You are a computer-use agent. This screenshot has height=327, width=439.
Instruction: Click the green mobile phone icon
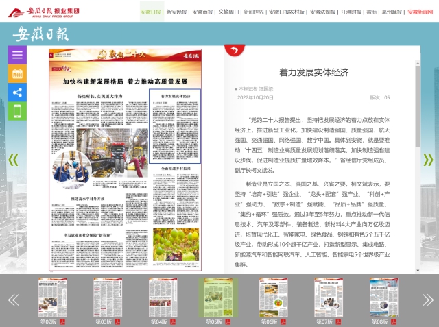tap(17, 111)
